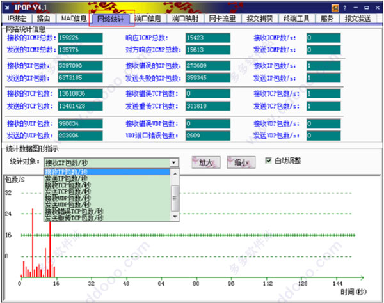This screenshot has width=384, height=303.
Task: Click the dropdown list scroll-down arrow
Action: point(175,217)
